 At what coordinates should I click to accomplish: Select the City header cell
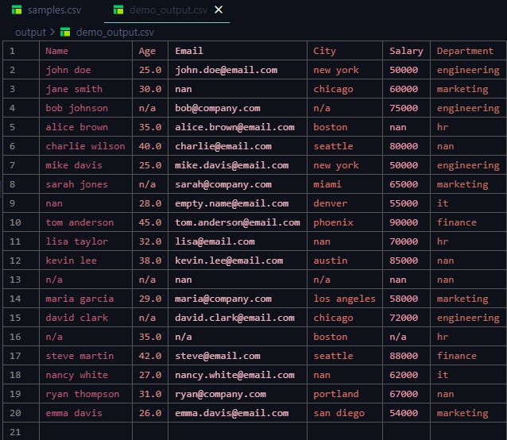point(324,51)
